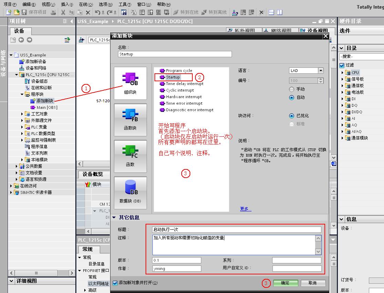
Task: Expand the 通信模块 catalog folder
Action: [342, 138]
